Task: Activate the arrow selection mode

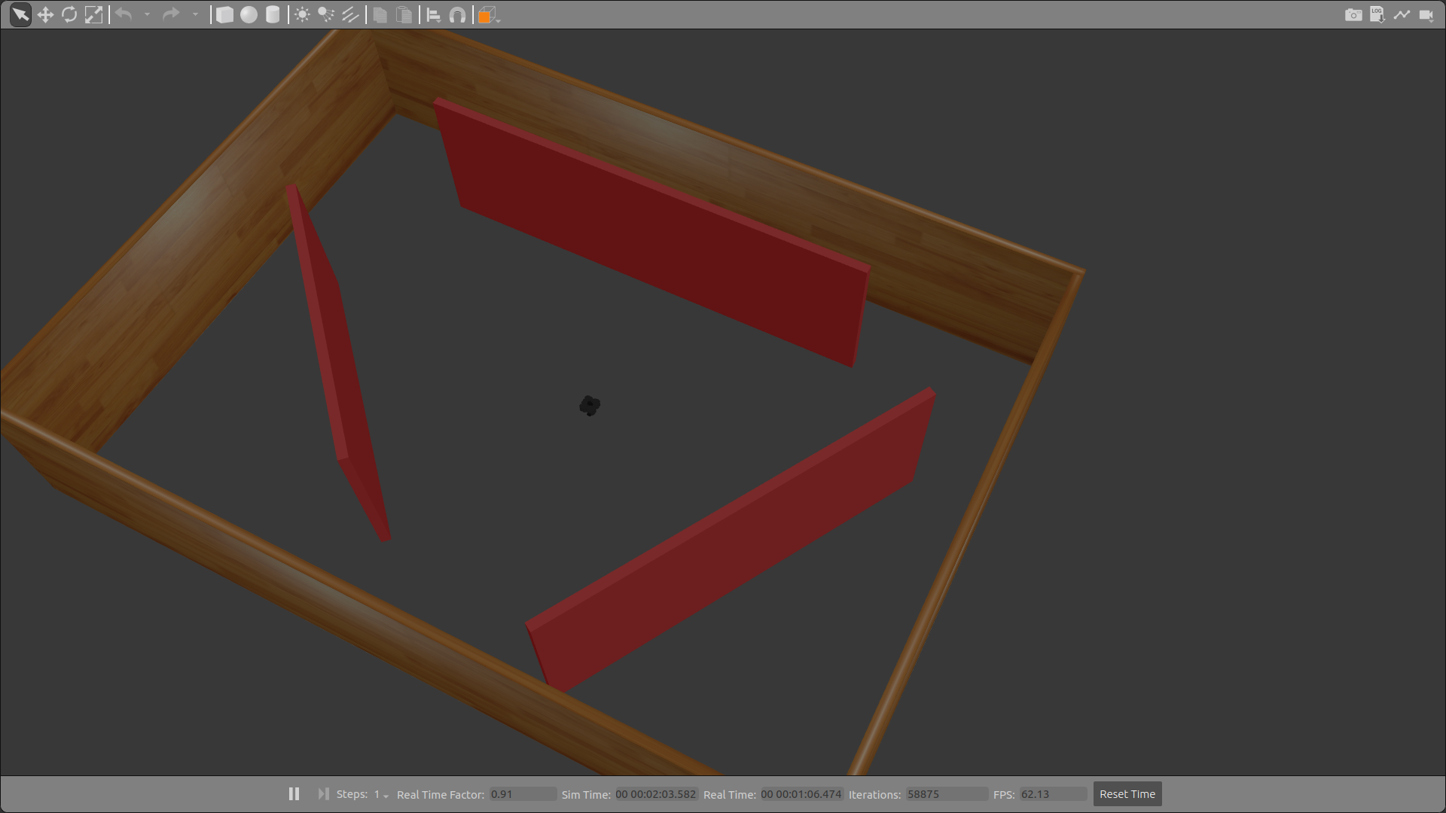Action: pyautogui.click(x=20, y=15)
